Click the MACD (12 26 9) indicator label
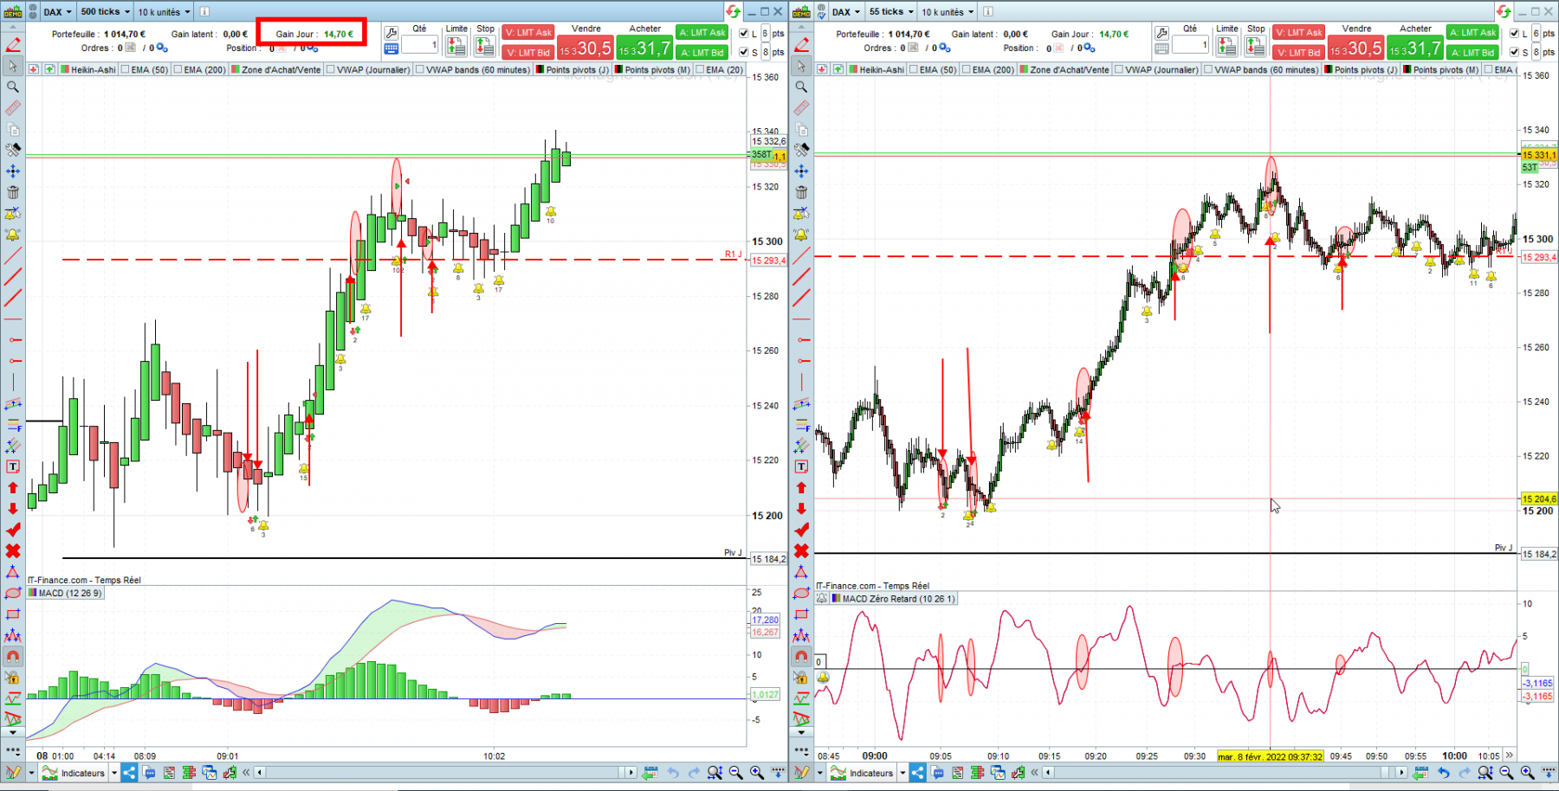The image size is (1559, 791). click(x=65, y=593)
